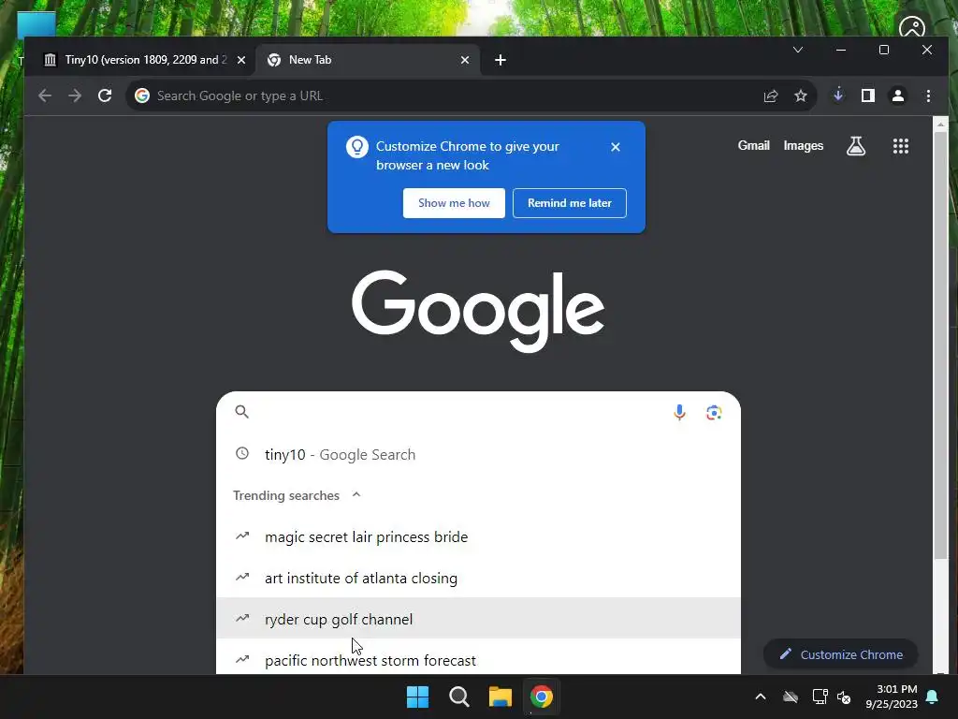The width and height of the screenshot is (958, 719).
Task: Open File Explorer from taskbar
Action: pyautogui.click(x=501, y=697)
